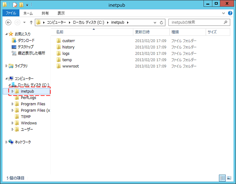Click Properties icon in quick access toolbar

point(15,5)
